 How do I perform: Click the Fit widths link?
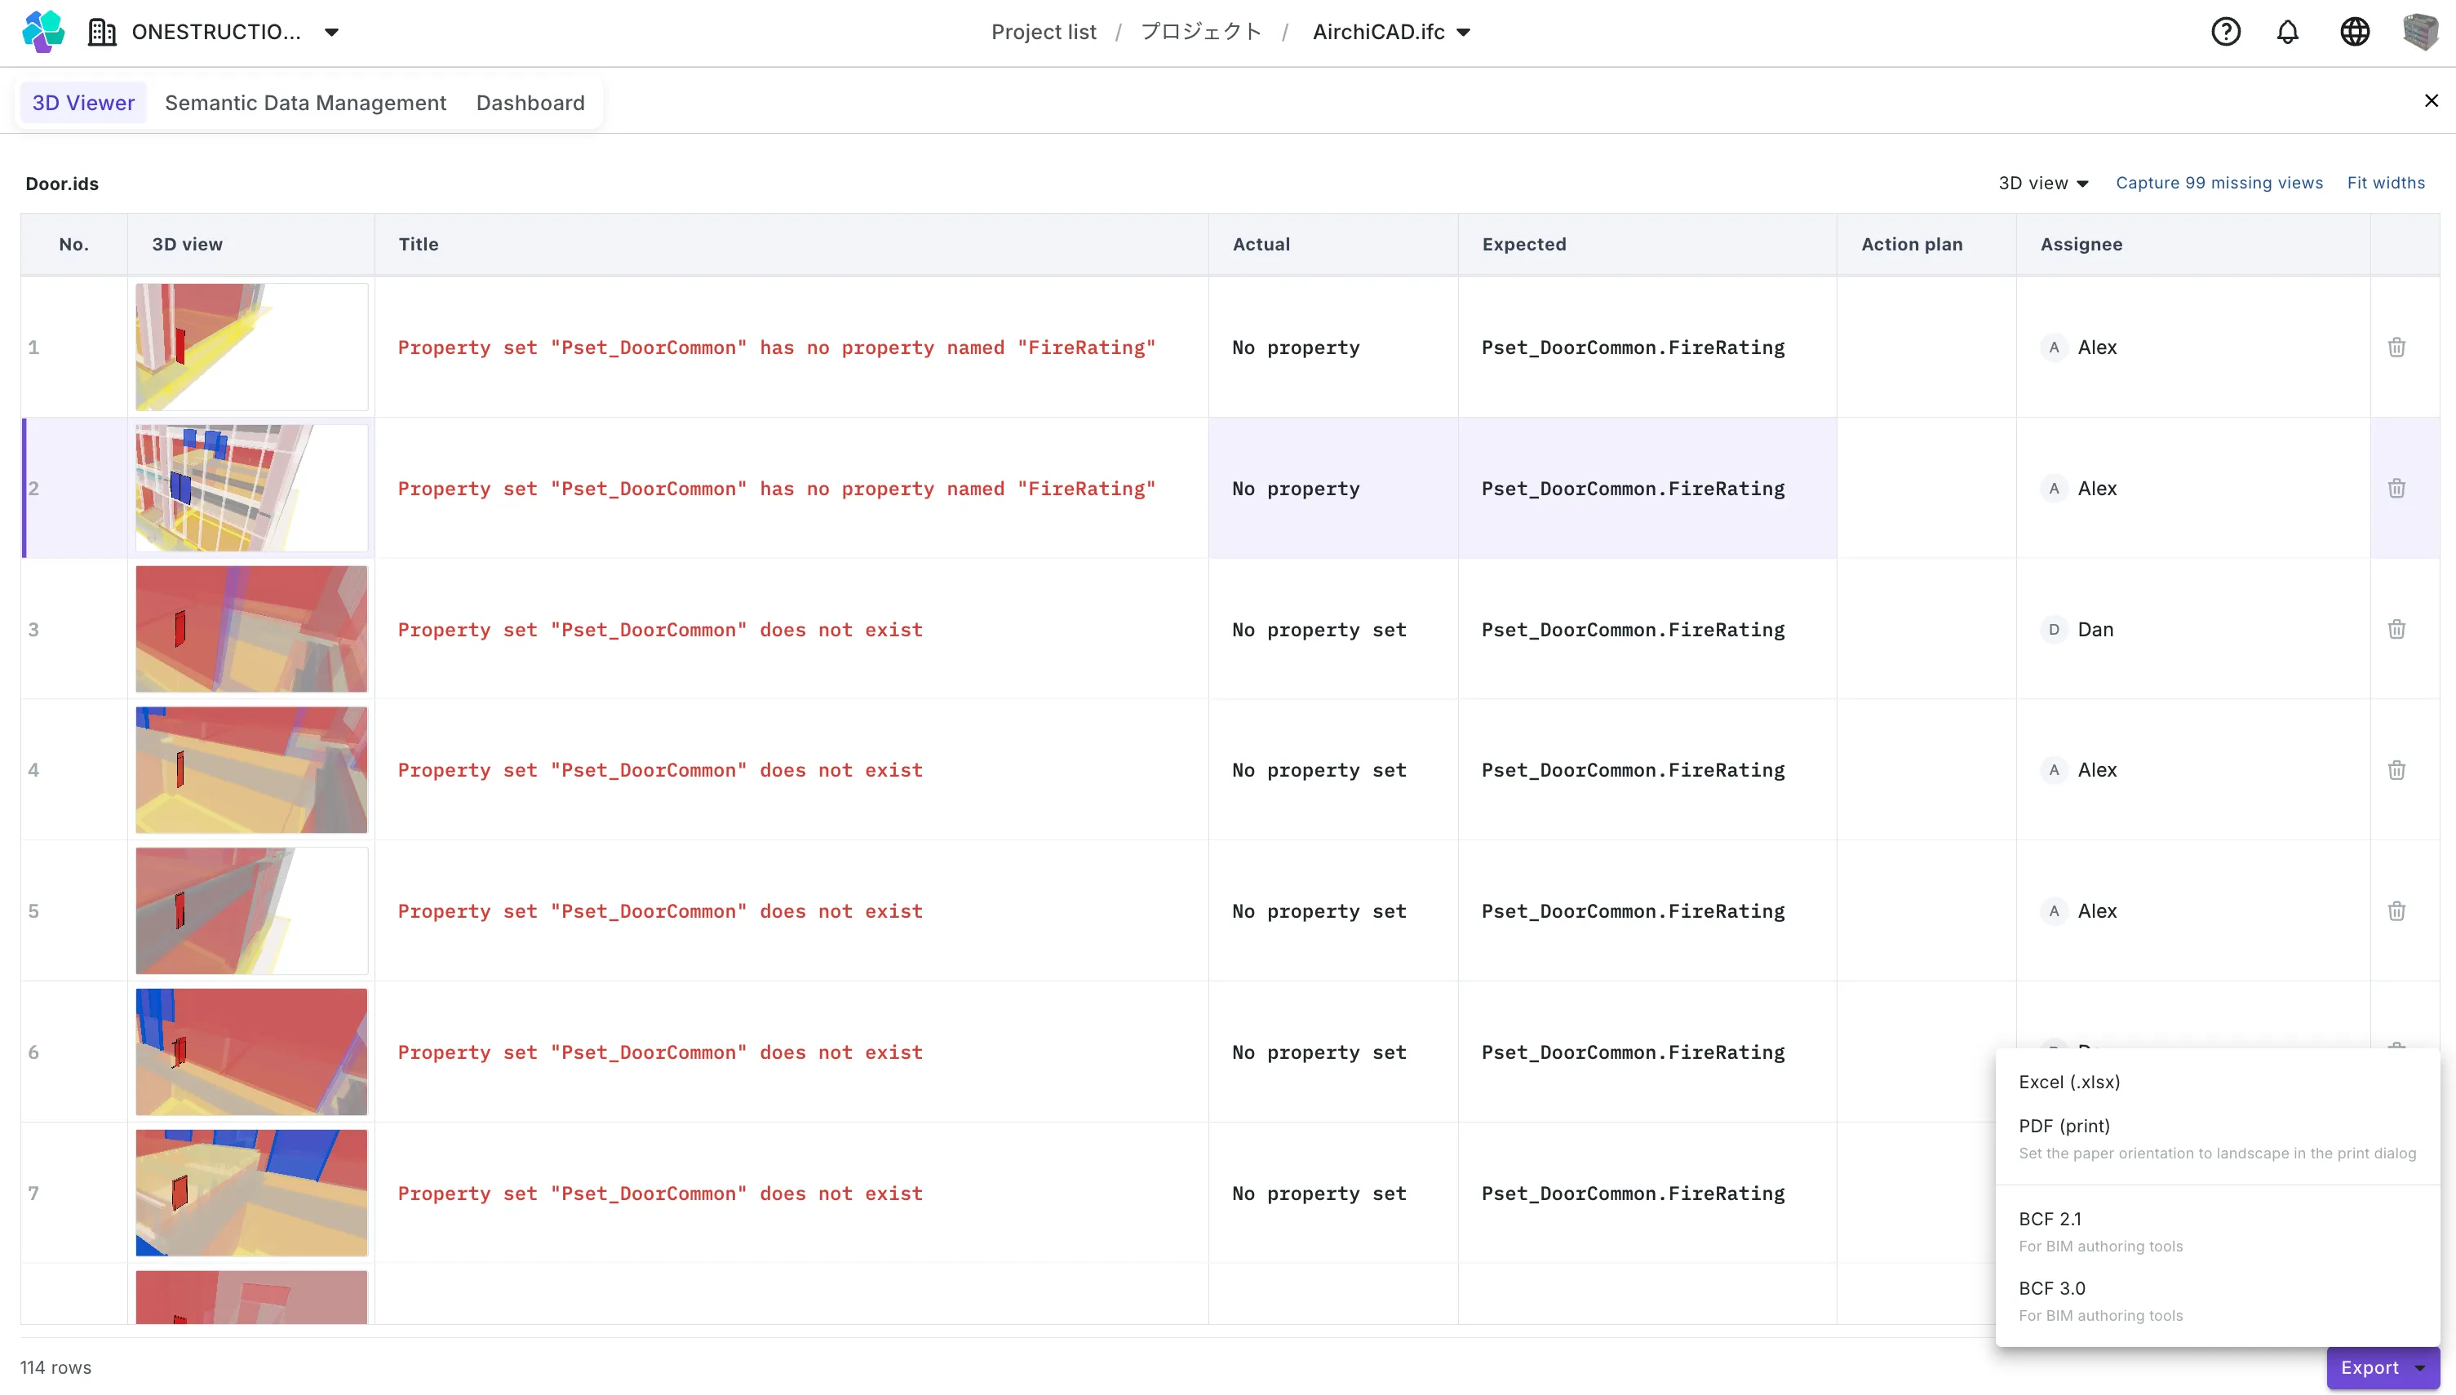pos(2385,183)
